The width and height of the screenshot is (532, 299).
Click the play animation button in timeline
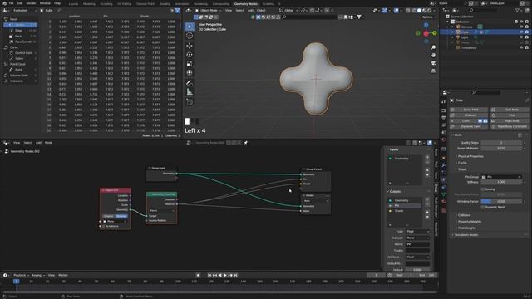(225, 275)
